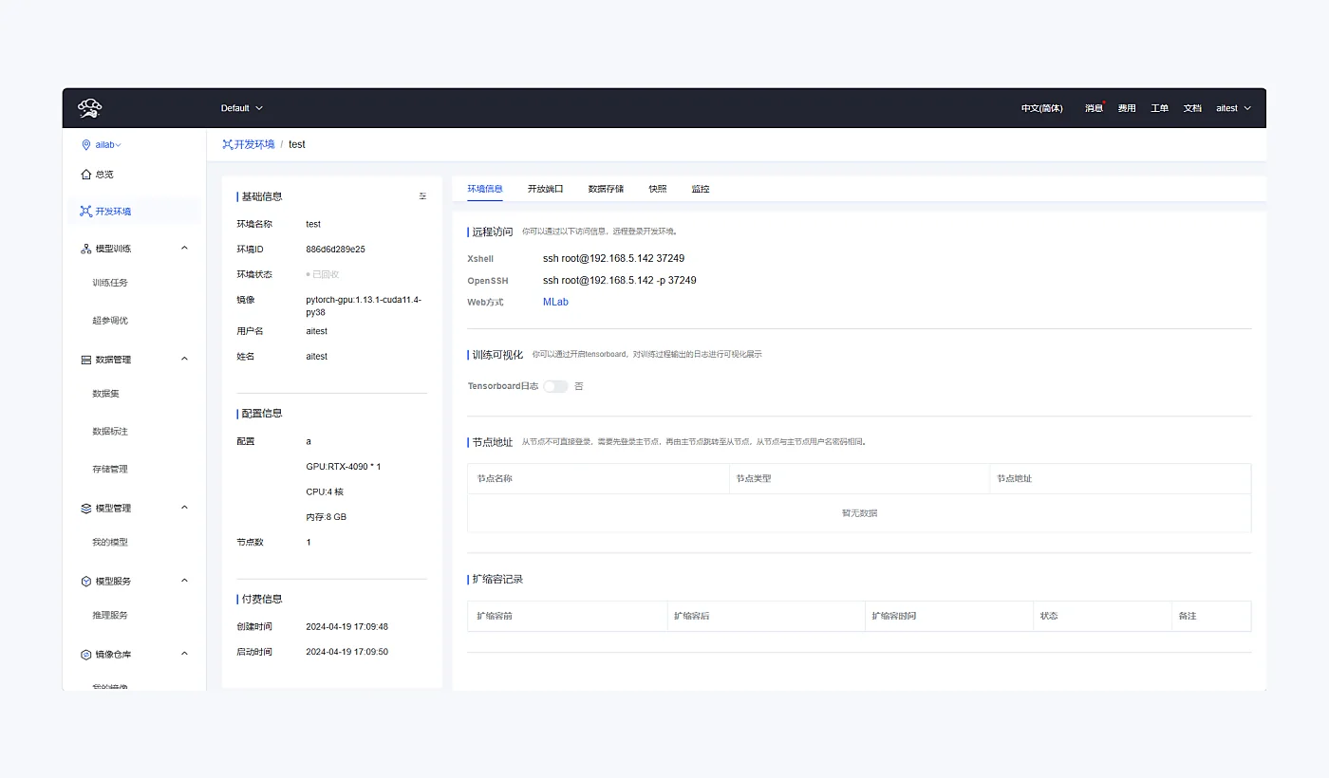Click the 暂无数据 empty table message
Screen dimensions: 1329x778
point(859,513)
